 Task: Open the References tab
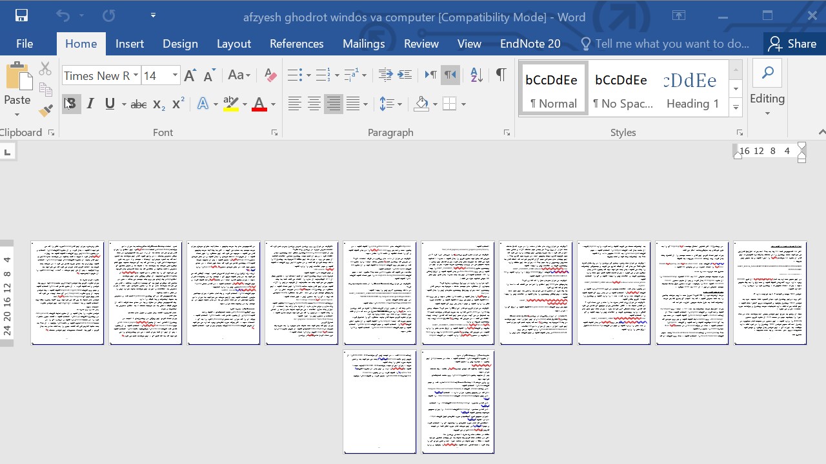297,44
